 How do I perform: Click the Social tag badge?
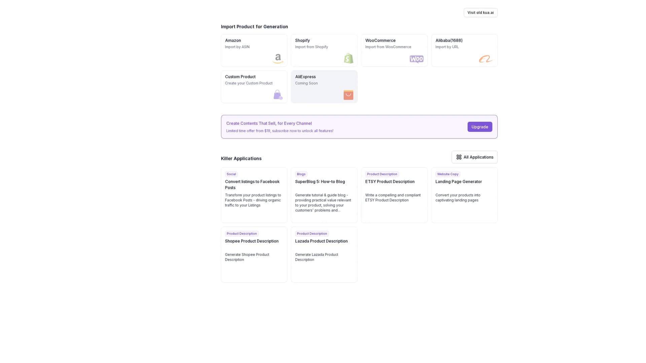231,174
